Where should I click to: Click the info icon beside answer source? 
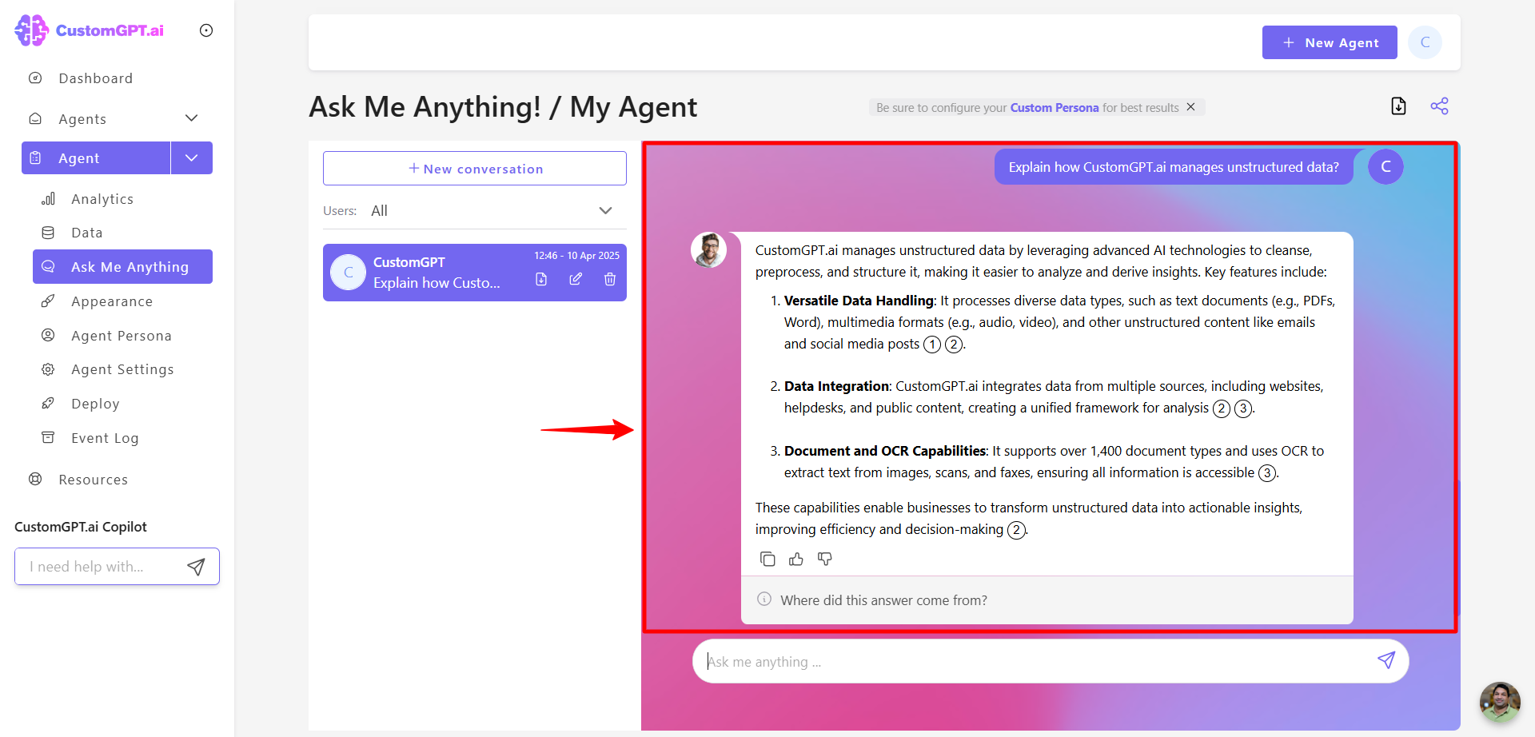point(764,600)
